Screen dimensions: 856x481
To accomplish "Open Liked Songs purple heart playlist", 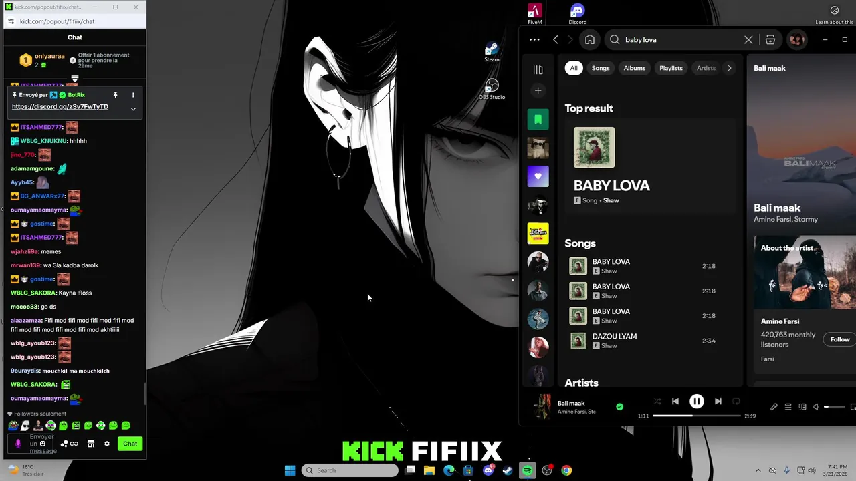I will point(538,176).
